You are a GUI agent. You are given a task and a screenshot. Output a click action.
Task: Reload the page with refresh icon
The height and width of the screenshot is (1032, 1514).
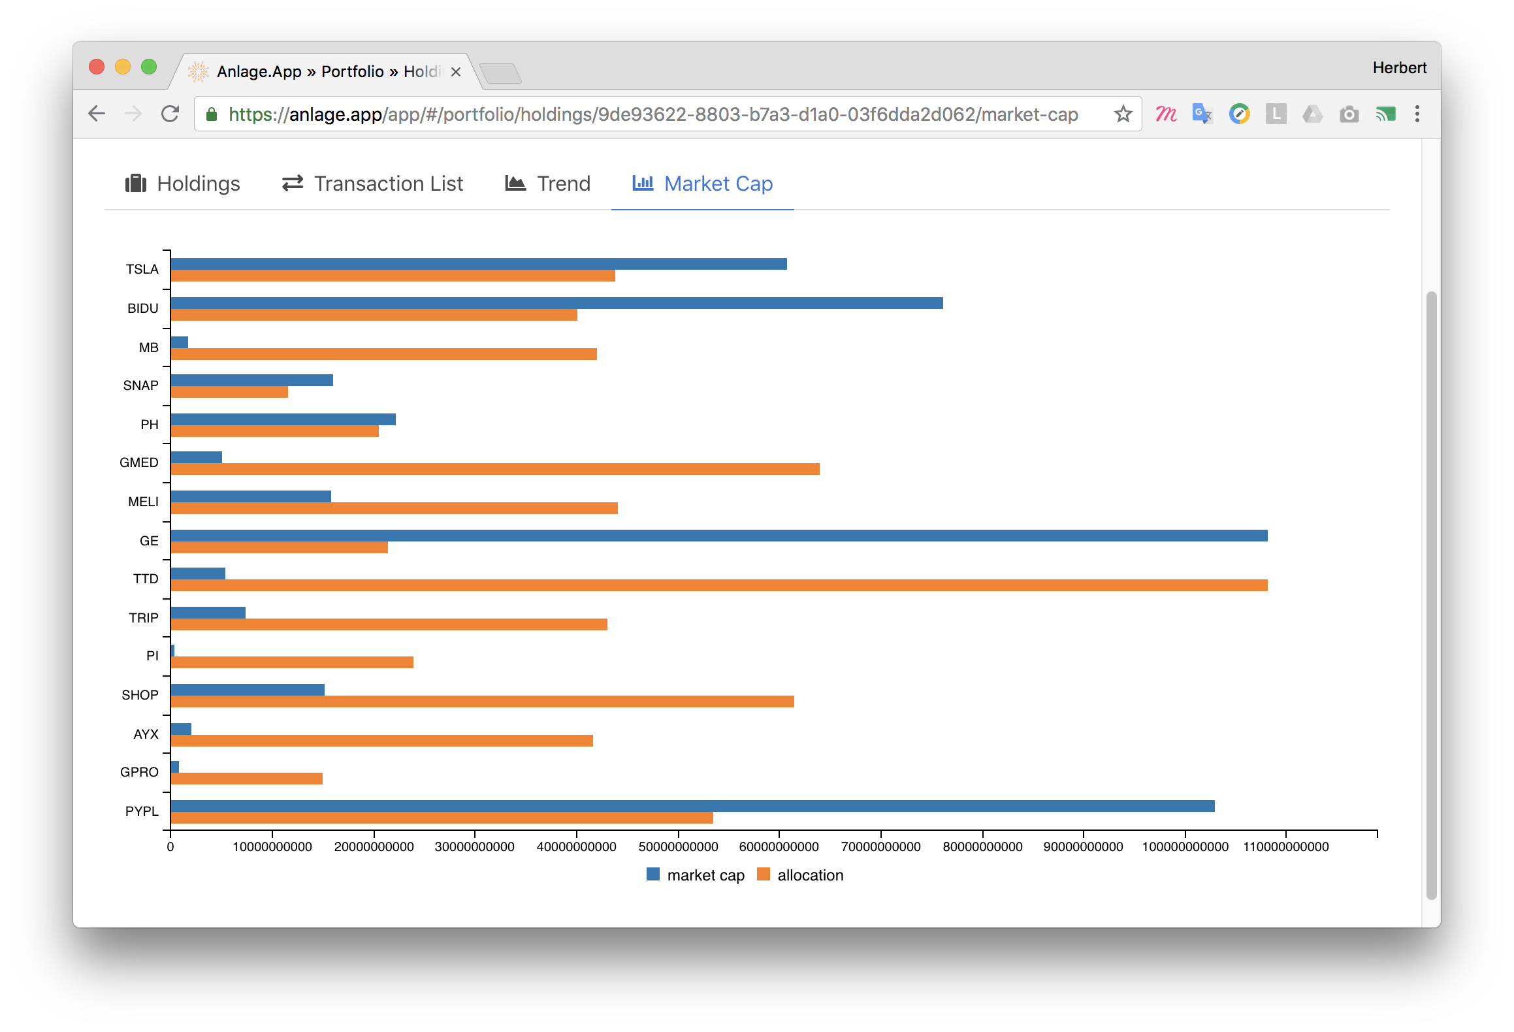pos(170,114)
